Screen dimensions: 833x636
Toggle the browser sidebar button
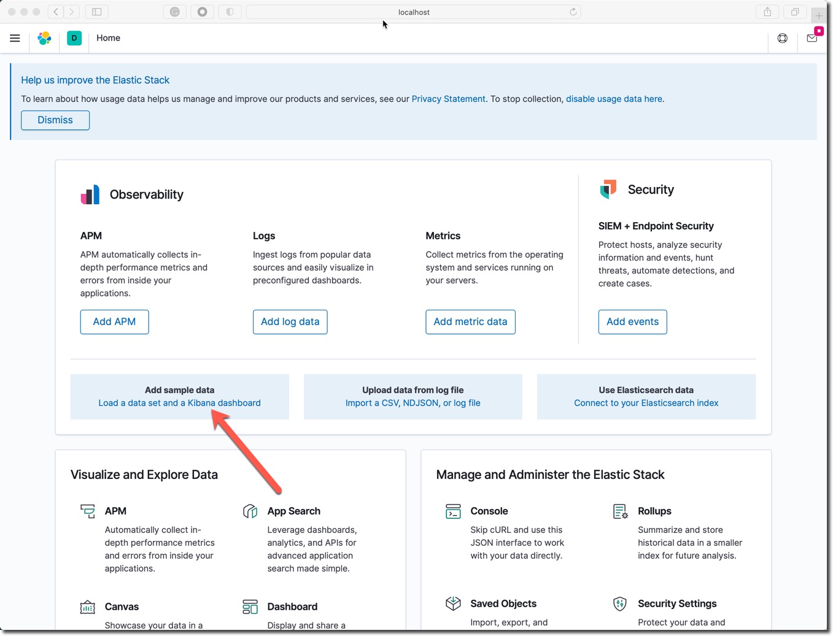[x=97, y=12]
